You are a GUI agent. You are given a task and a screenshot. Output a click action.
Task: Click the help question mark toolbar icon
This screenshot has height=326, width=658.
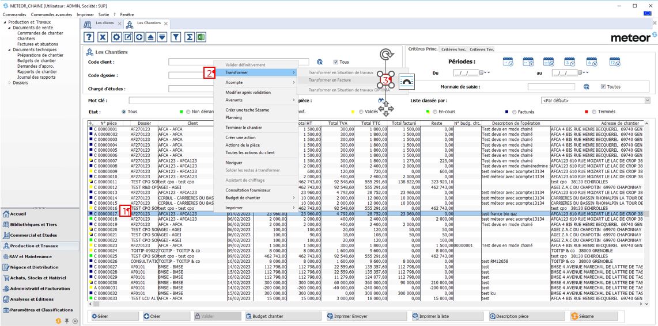tap(89, 37)
